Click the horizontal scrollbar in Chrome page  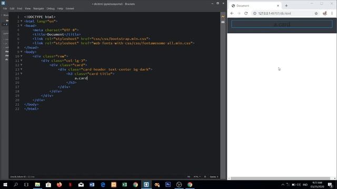[281, 178]
